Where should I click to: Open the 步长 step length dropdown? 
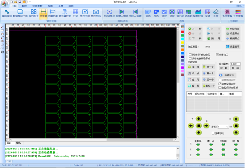click(x=227, y=127)
